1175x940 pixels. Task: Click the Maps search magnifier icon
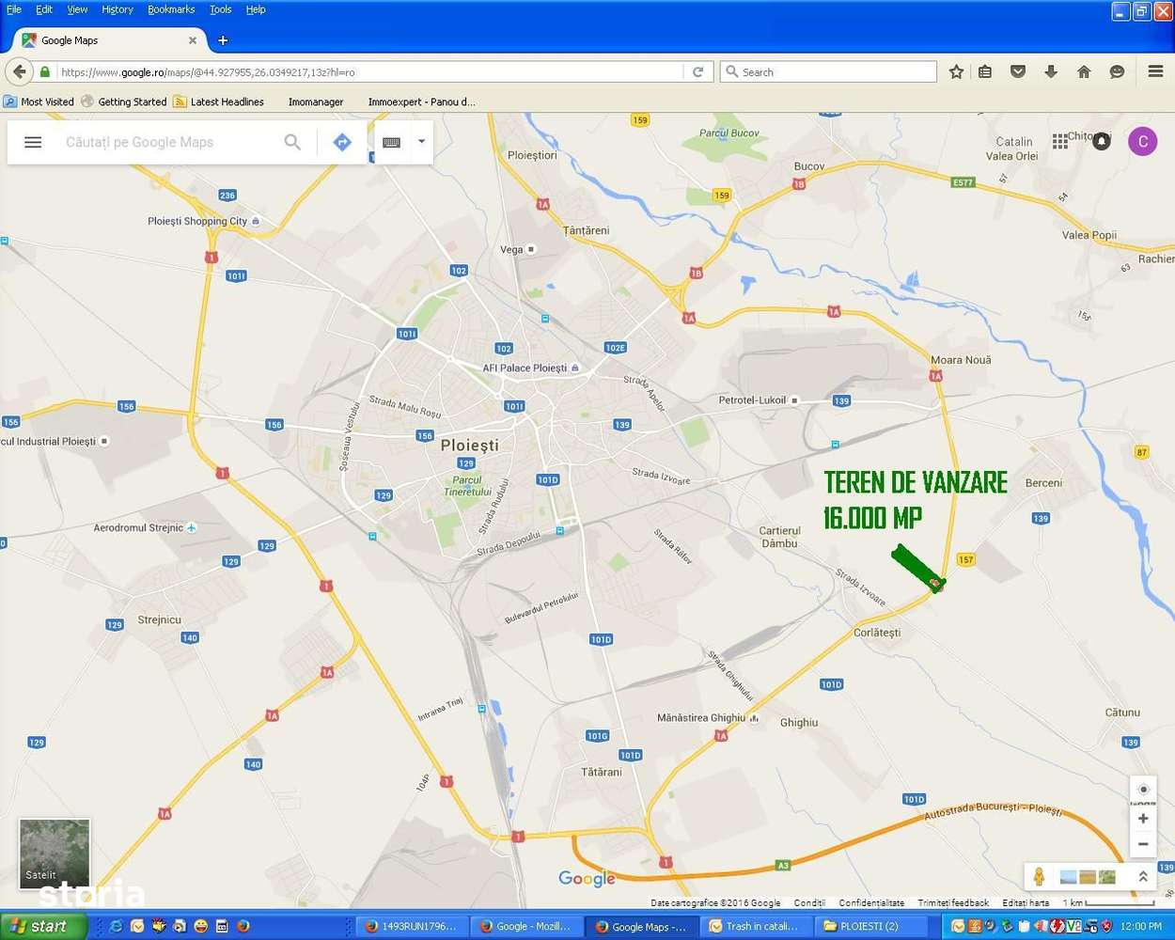coord(292,142)
